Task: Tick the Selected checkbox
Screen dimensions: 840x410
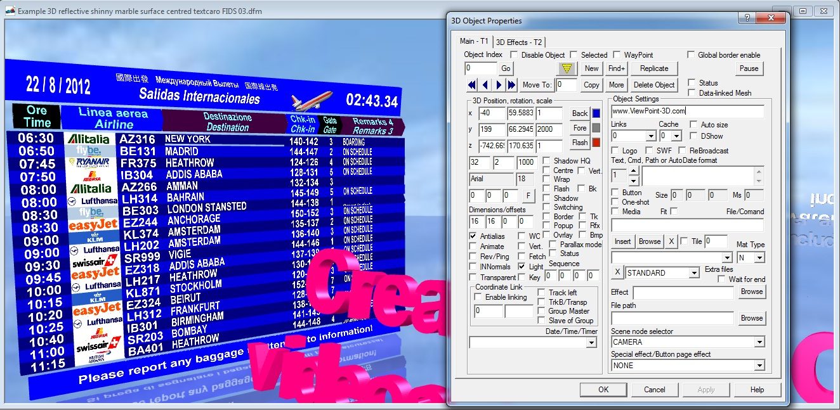Action: (x=574, y=55)
